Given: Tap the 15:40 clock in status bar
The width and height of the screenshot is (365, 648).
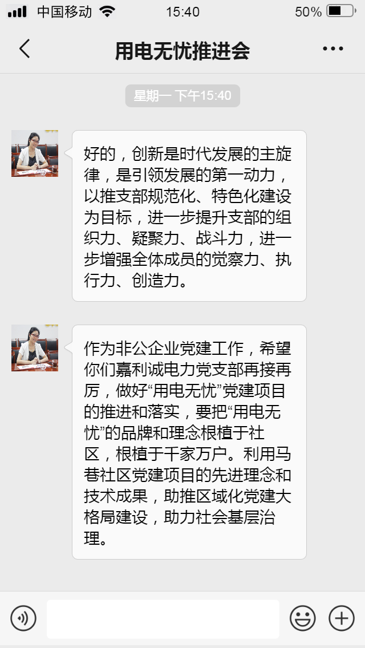Looking at the screenshot, I should pyautogui.click(x=182, y=11).
